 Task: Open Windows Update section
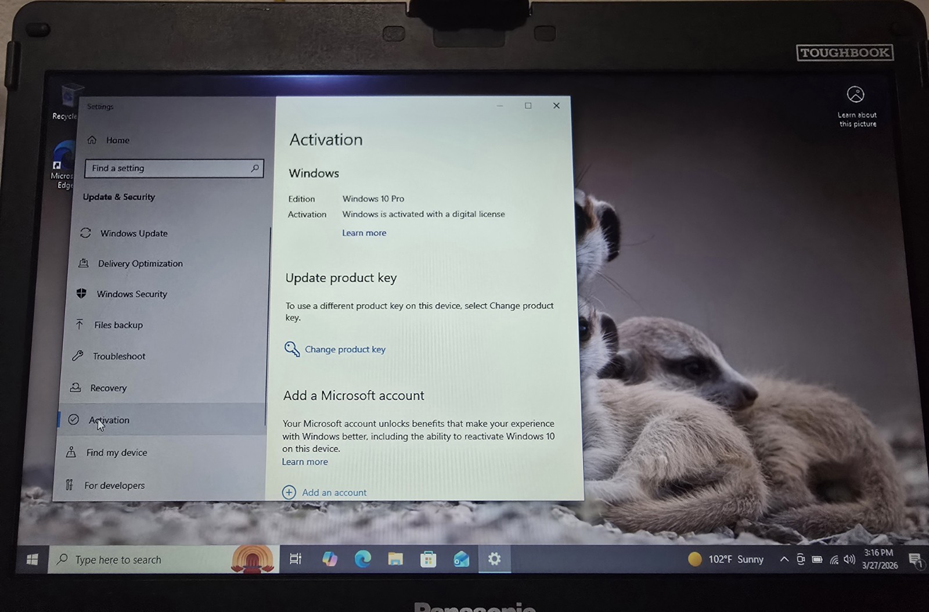124,233
